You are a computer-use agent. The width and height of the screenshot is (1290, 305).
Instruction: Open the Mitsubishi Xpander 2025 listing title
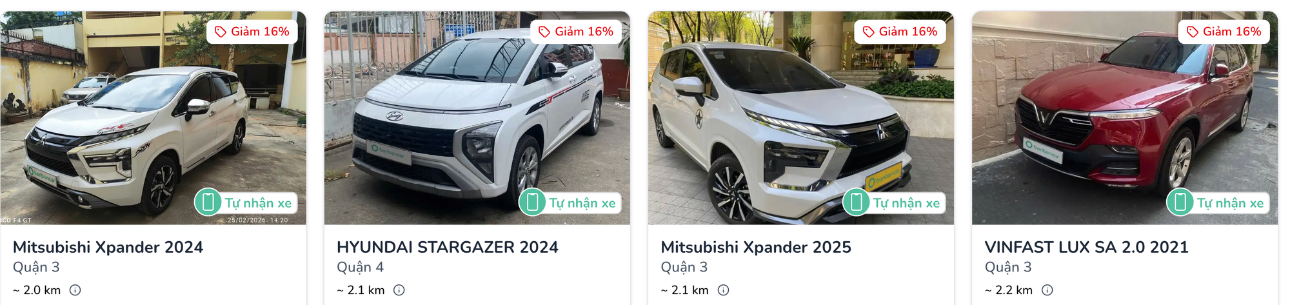click(756, 247)
